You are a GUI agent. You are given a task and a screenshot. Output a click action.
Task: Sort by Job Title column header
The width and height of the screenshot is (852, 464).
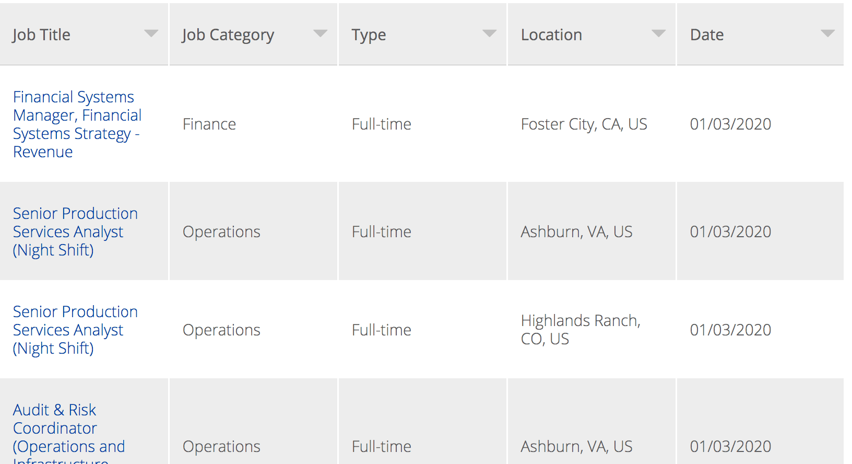41,35
